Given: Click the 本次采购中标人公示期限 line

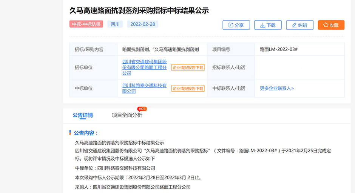Looking at the screenshot, I should pos(138,178).
